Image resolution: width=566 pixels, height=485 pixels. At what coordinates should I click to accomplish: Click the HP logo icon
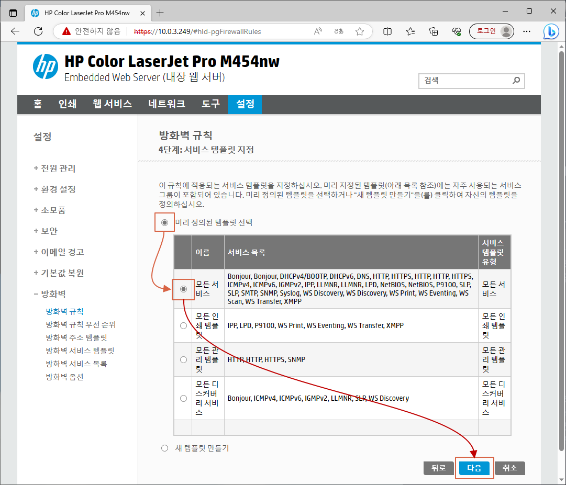click(x=46, y=67)
